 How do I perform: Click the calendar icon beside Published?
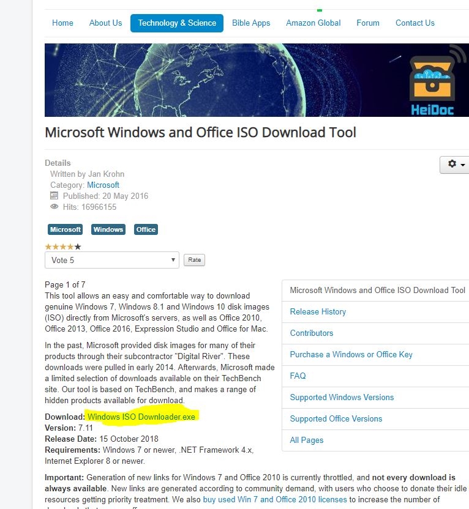pos(54,196)
